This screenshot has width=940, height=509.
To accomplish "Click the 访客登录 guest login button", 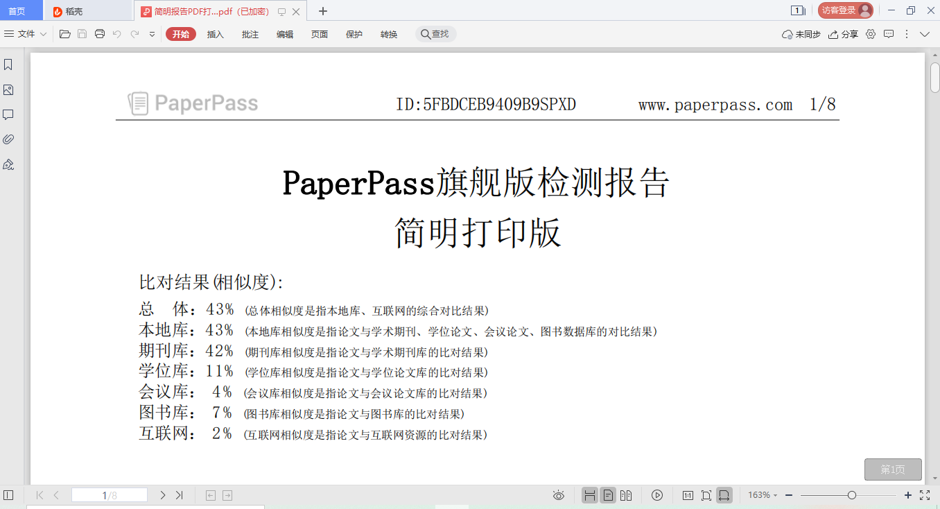I will click(x=845, y=10).
